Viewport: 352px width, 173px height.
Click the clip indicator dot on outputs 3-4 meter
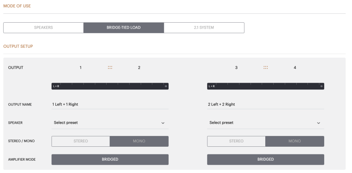(321, 86)
